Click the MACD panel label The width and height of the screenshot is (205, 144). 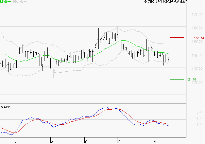[6, 107]
